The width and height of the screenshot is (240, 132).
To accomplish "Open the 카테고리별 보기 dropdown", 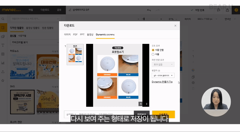I will tap(34, 42).
